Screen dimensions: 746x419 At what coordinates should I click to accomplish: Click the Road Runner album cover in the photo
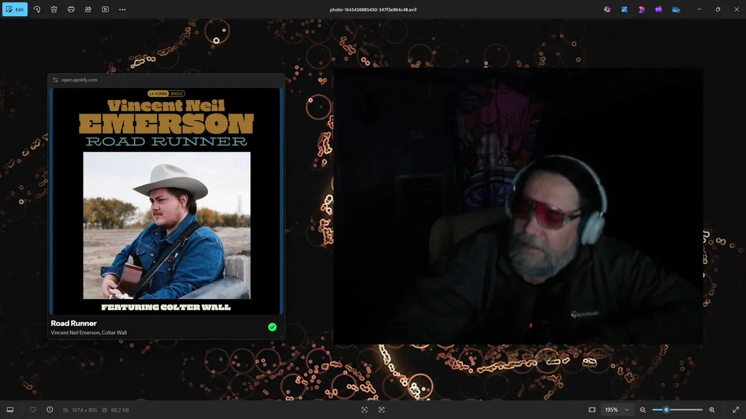[167, 201]
